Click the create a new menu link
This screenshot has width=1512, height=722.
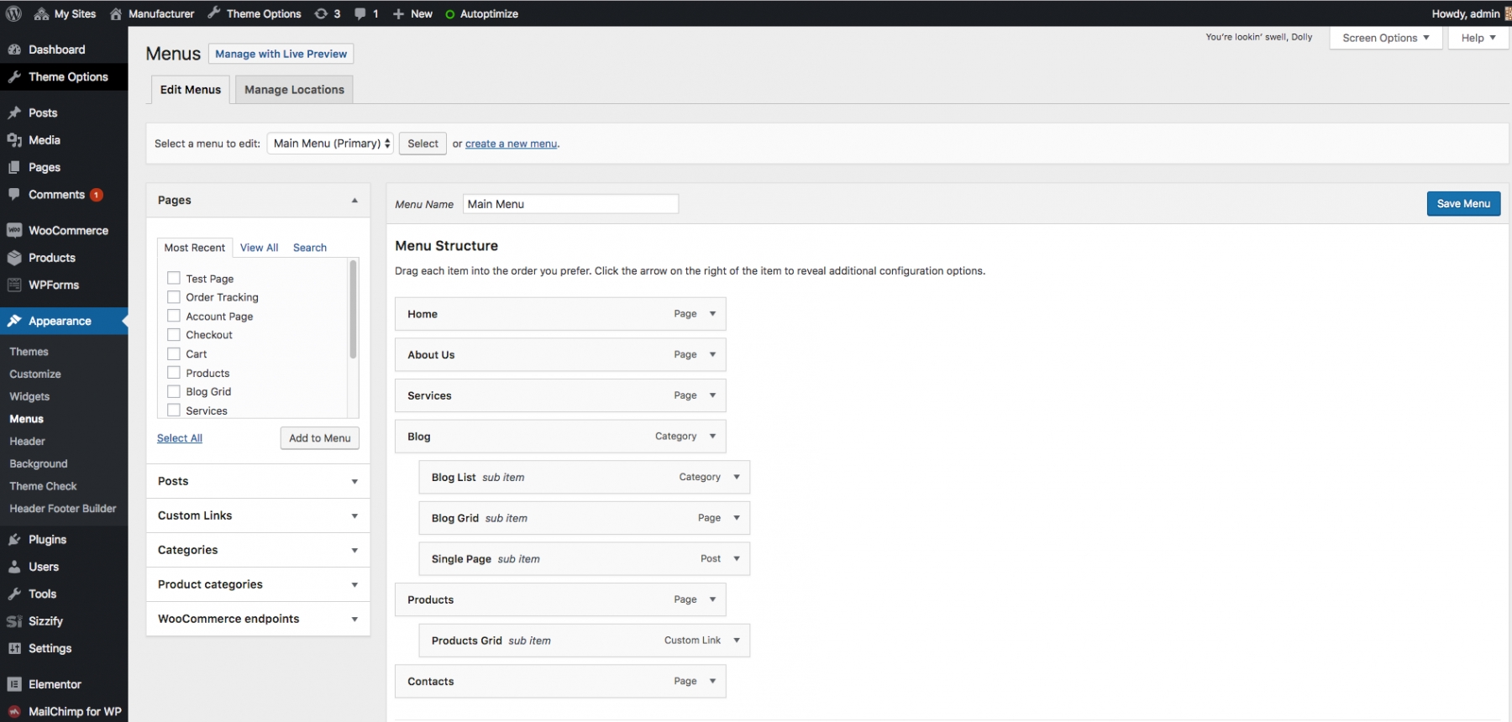coord(511,144)
